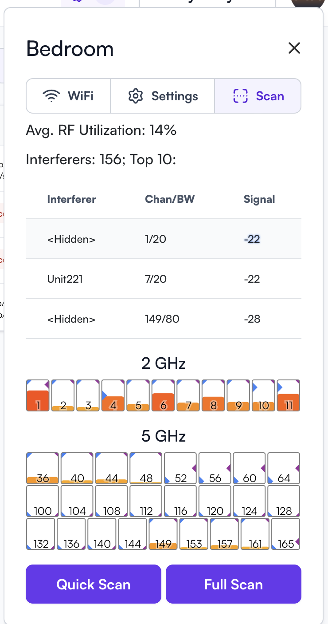Select 2 GHz channel 4 tile

(x=113, y=395)
